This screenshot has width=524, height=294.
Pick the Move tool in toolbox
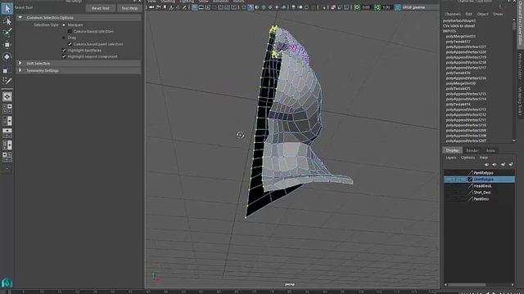pos(7,44)
